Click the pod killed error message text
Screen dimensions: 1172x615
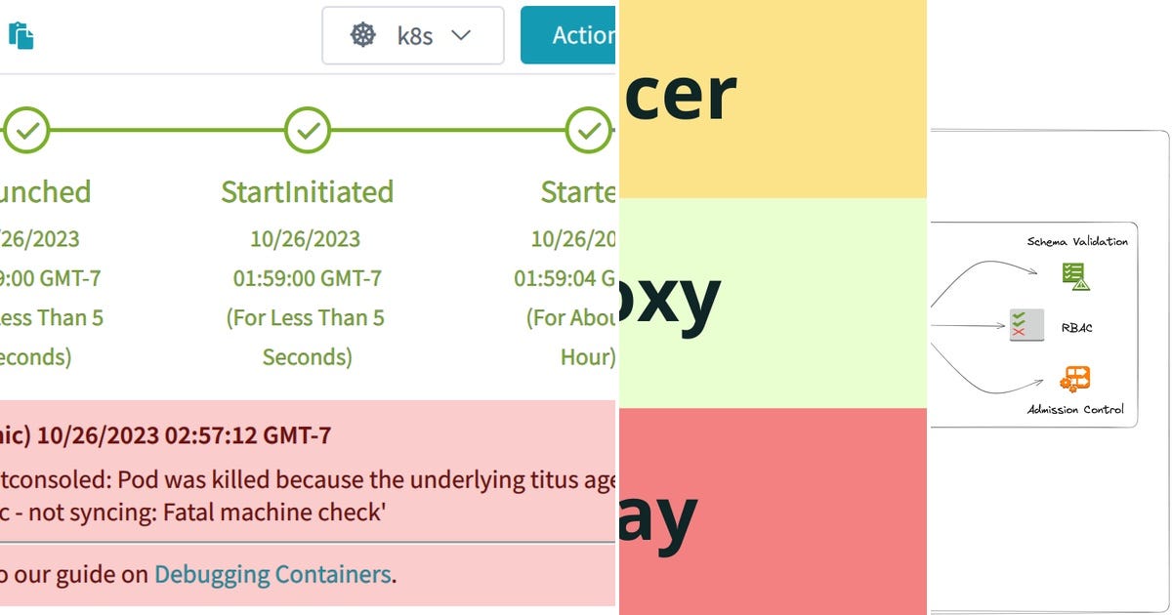[293, 495]
